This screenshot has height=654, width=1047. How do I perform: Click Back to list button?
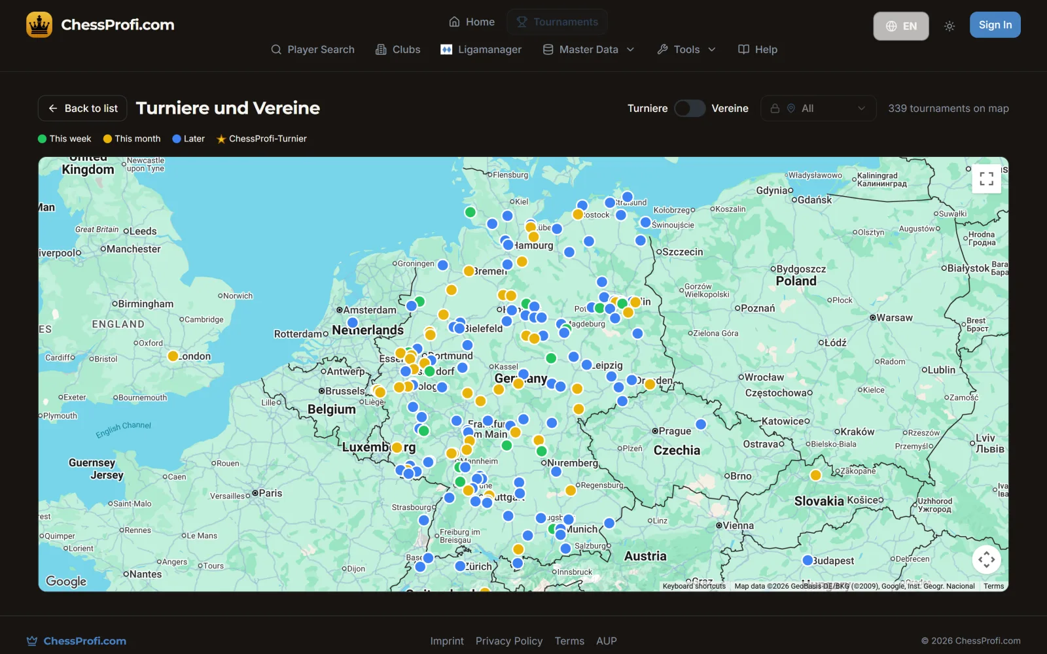(82, 109)
